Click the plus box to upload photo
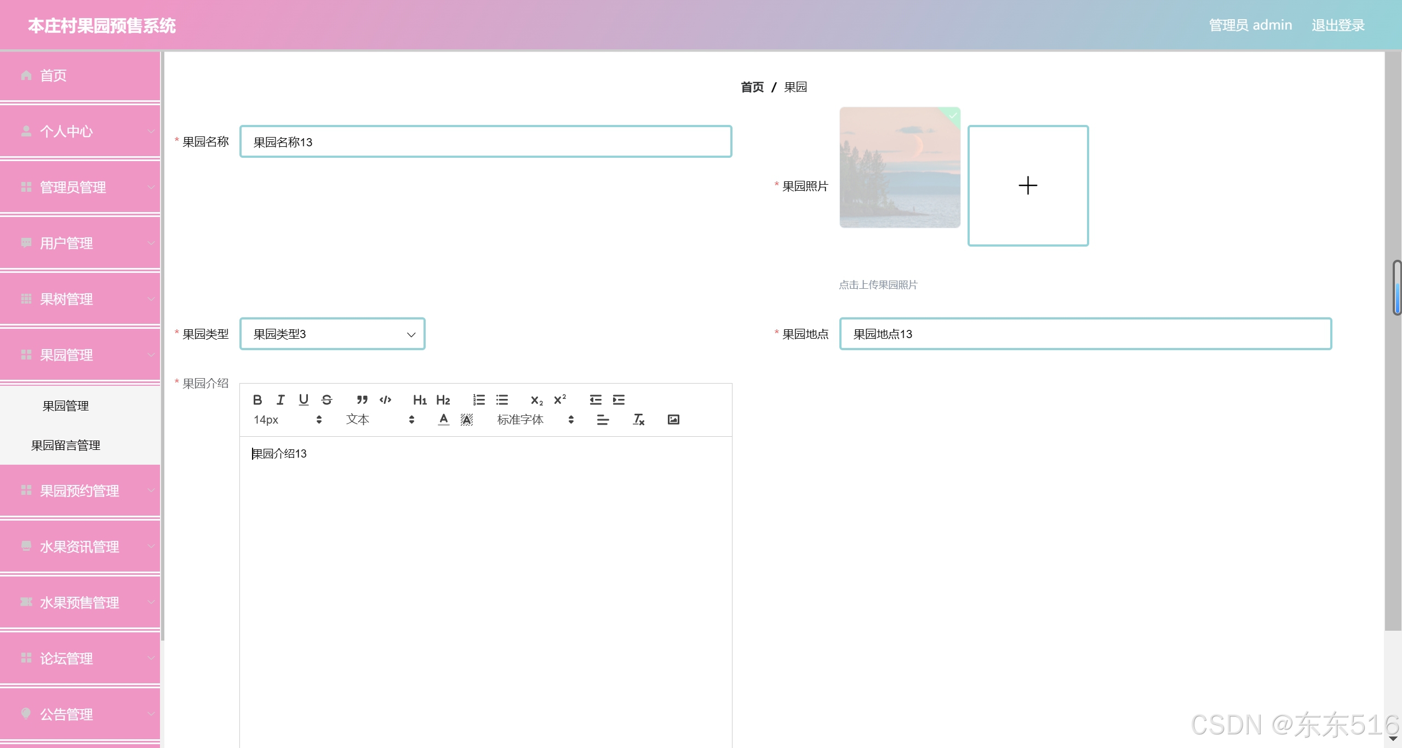The width and height of the screenshot is (1402, 748). 1028,186
